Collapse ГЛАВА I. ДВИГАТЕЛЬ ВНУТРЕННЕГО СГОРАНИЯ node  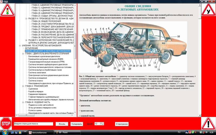pyautogui.click(x=23, y=53)
